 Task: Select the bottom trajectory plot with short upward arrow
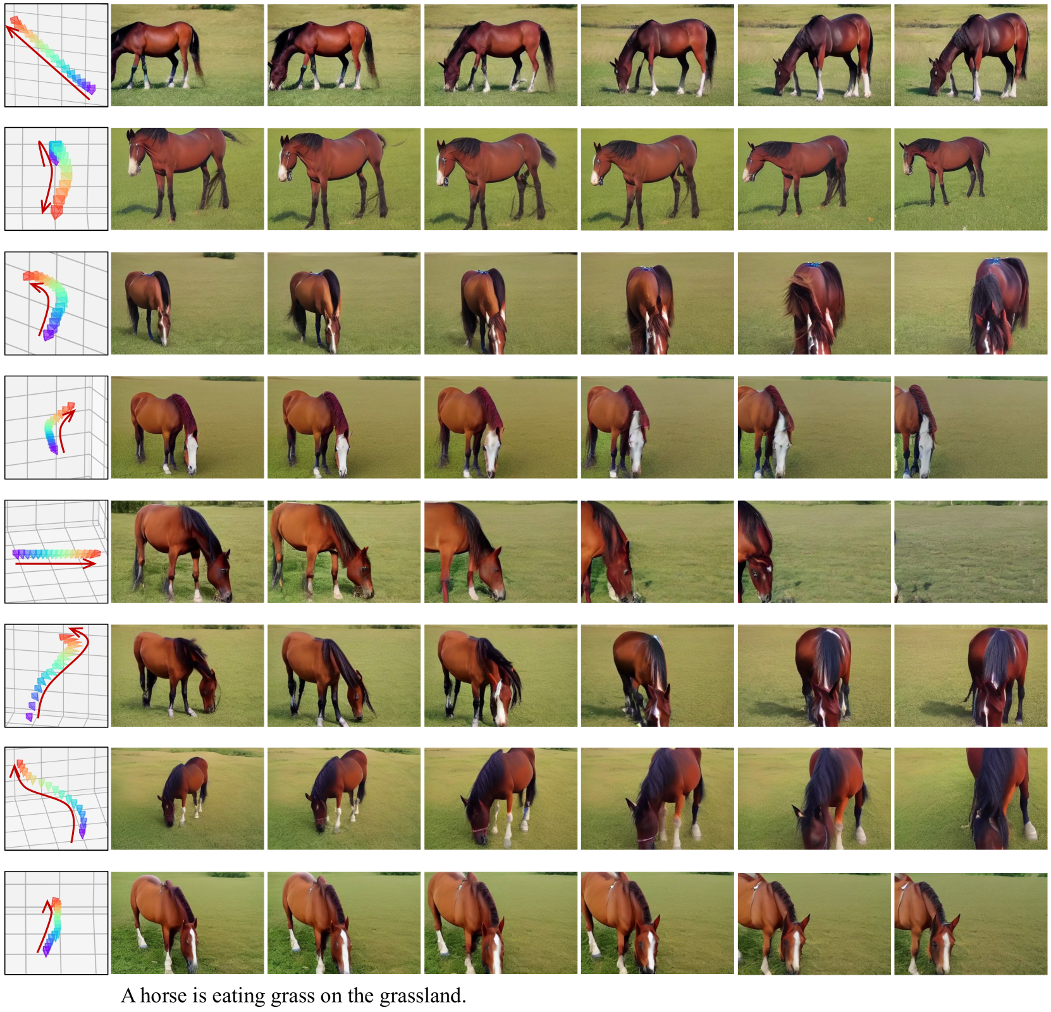[56, 923]
